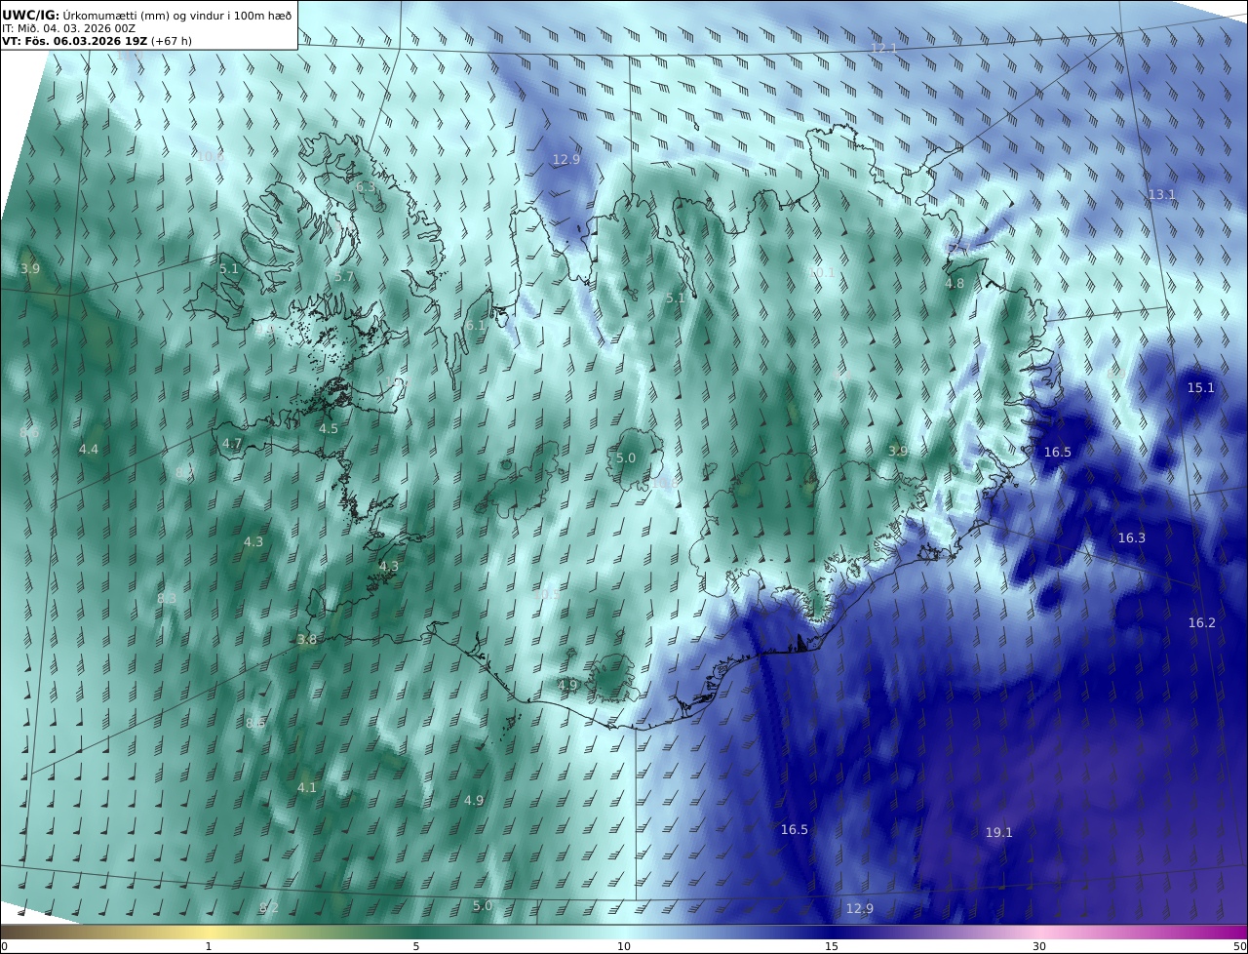The height and width of the screenshot is (954, 1248).
Task: Click the 12.1 precipitation value
Action: pyautogui.click(x=883, y=48)
